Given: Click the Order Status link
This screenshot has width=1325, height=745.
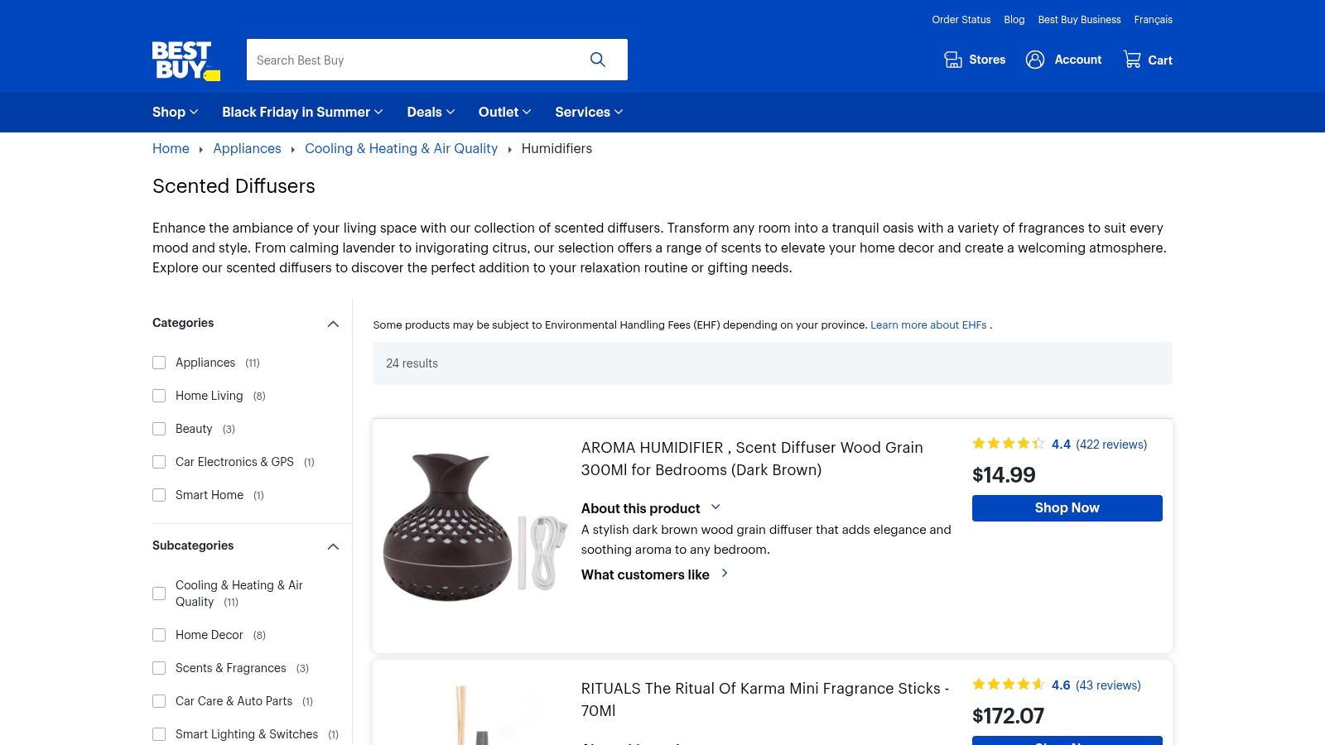Looking at the screenshot, I should [x=961, y=20].
